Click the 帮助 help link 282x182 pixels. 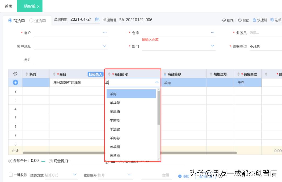(244, 20)
